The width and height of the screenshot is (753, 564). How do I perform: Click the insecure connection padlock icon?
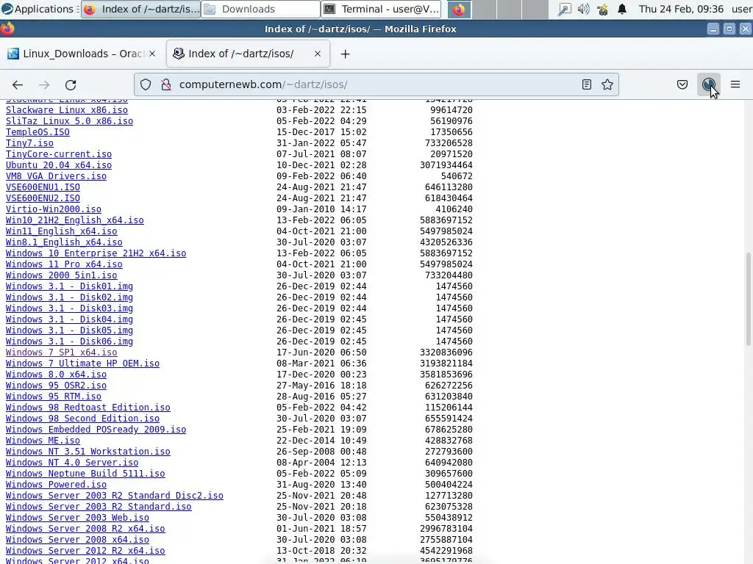pyautogui.click(x=166, y=85)
